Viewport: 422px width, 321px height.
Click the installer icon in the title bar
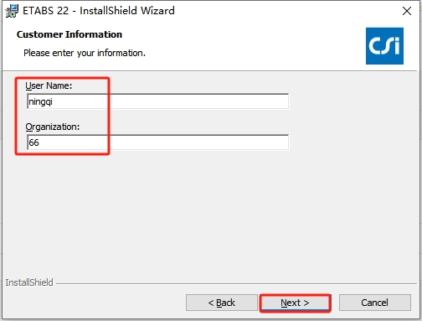click(x=12, y=11)
